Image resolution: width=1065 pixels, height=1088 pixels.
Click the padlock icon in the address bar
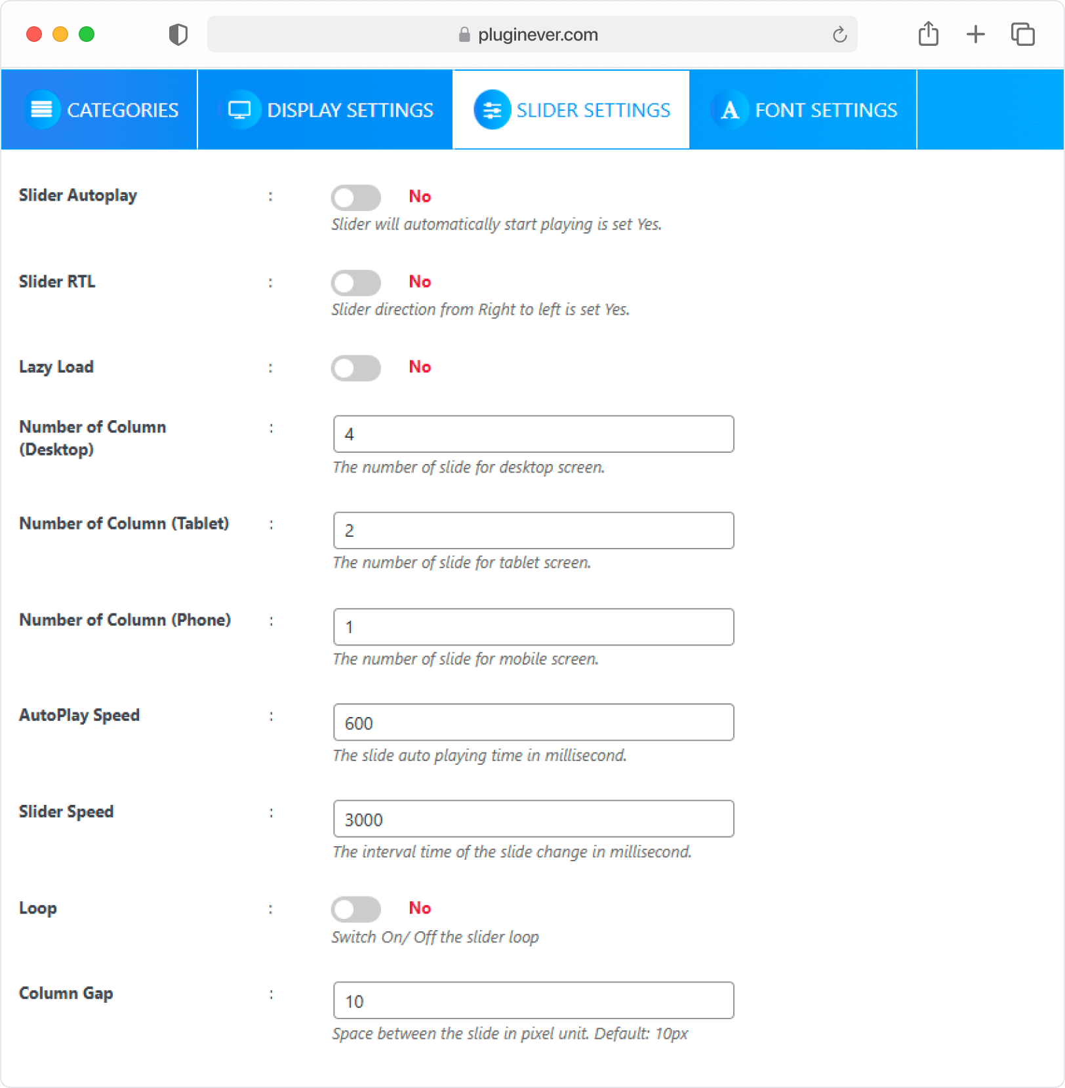464,34
